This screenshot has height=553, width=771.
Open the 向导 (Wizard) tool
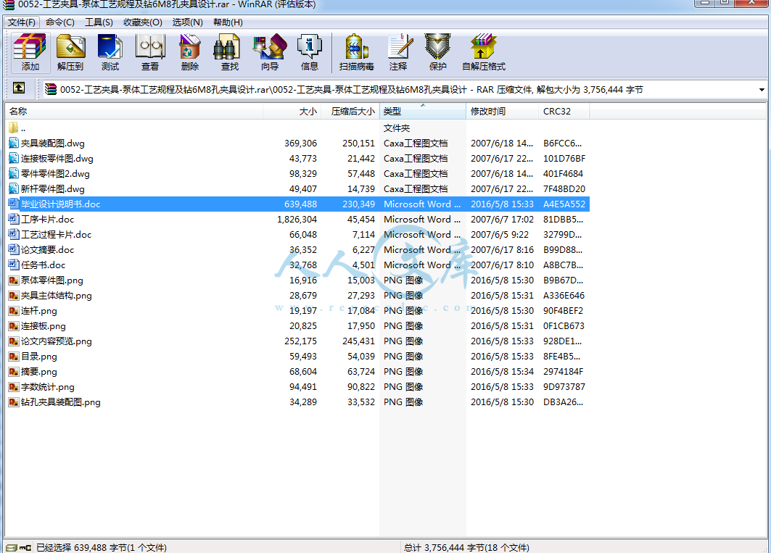coord(270,52)
